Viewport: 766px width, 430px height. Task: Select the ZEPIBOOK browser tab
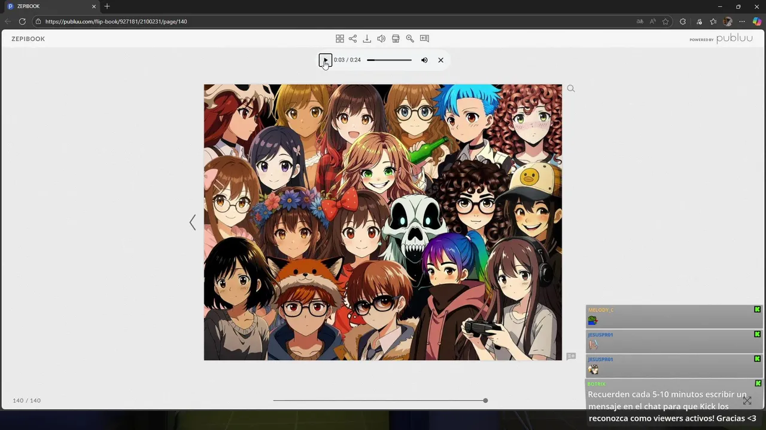(x=51, y=6)
